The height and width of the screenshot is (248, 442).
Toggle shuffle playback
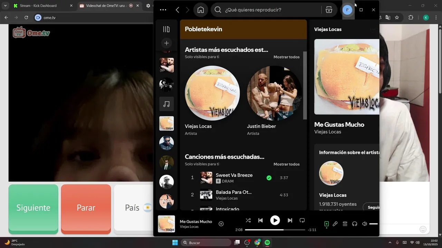[x=248, y=220]
